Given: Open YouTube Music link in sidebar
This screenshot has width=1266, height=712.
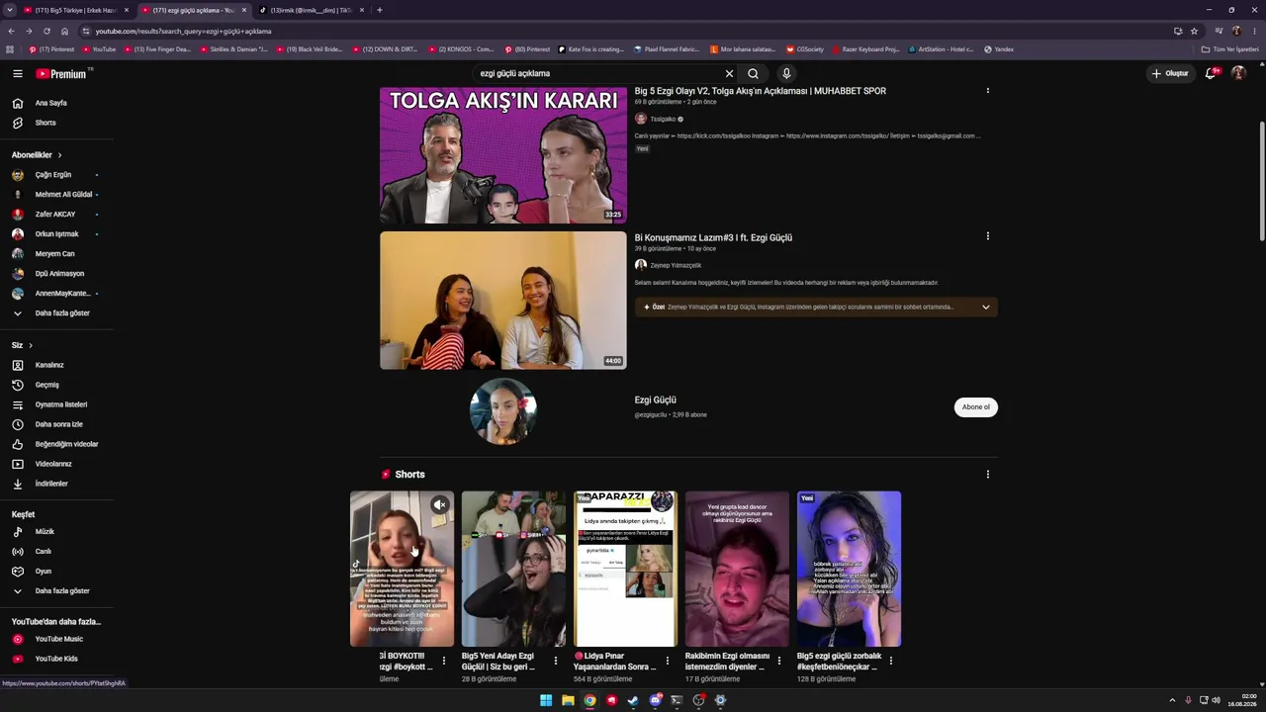Looking at the screenshot, I should (59, 639).
